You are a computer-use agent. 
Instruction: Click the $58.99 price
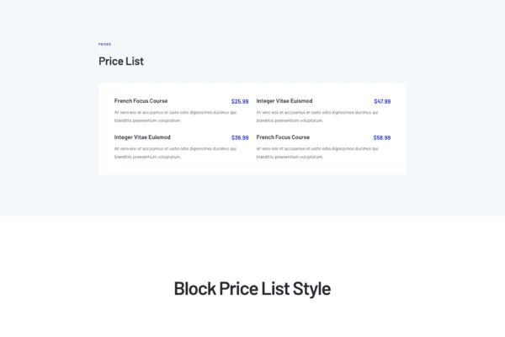point(382,137)
